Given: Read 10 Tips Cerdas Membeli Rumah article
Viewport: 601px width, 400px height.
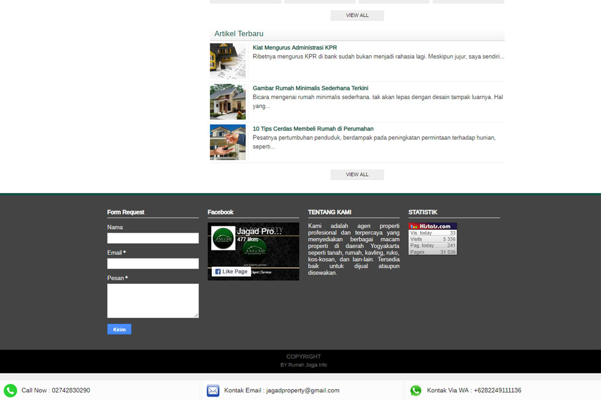Looking at the screenshot, I should tap(313, 128).
